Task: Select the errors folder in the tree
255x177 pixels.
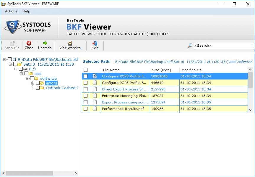Action: 51,83
